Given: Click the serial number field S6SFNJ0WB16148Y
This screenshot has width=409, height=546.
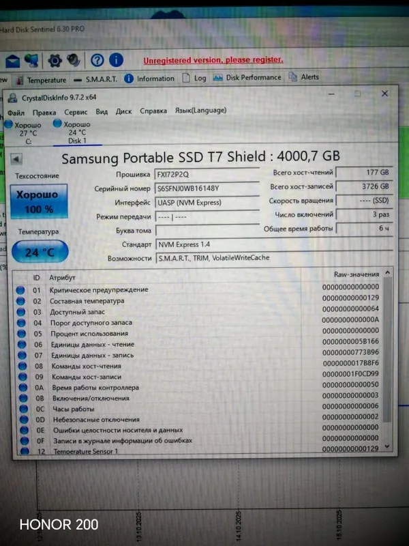Looking at the screenshot, I should 207,188.
